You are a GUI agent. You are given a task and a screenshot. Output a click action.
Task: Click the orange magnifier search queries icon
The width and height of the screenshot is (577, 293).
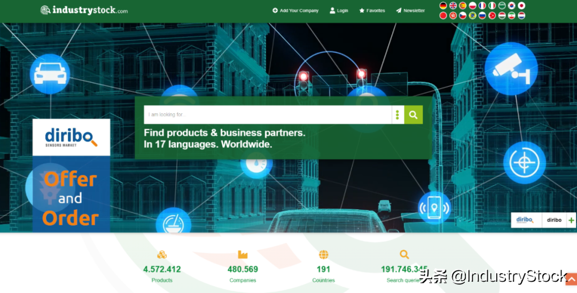(404, 255)
